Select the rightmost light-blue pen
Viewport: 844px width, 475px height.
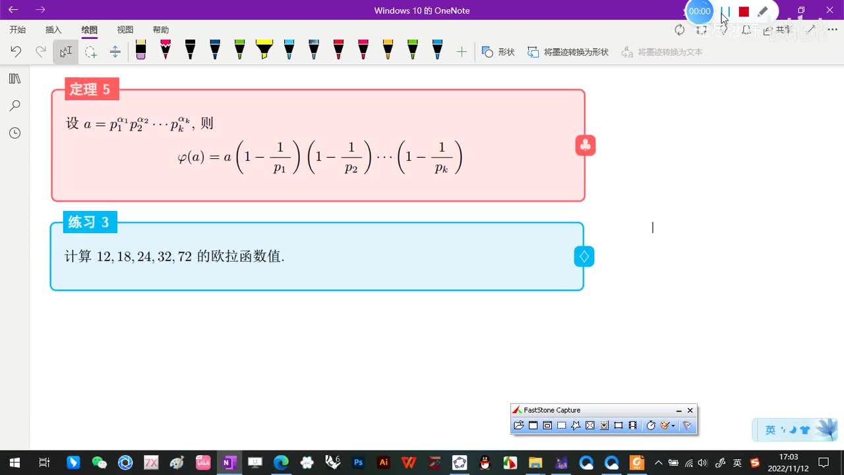click(437, 50)
